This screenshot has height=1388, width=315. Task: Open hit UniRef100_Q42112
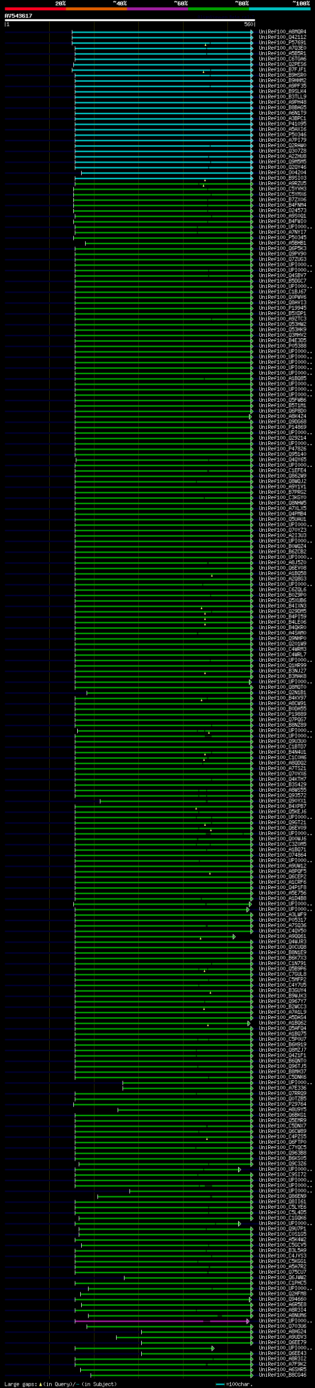283,37
